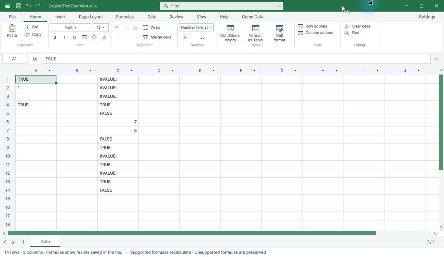Click the fill color bucket icon
Screen dimensions: 444x257
coord(94,37)
